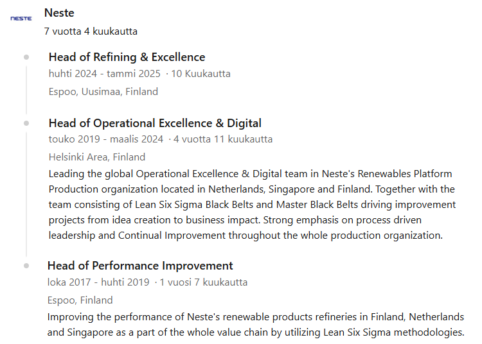
Task: Open the Head of Operational Excellence & Digital title
Action: (x=155, y=123)
